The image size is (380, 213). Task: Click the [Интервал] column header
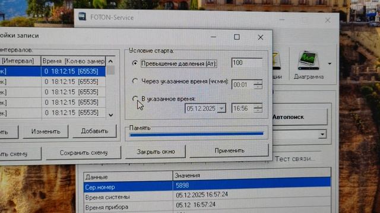tap(20, 61)
